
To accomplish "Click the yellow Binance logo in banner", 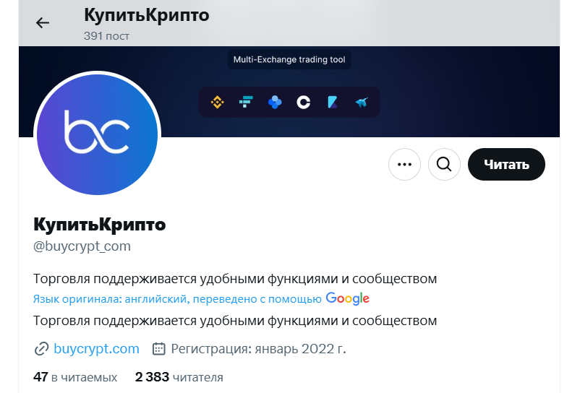I will (x=217, y=103).
